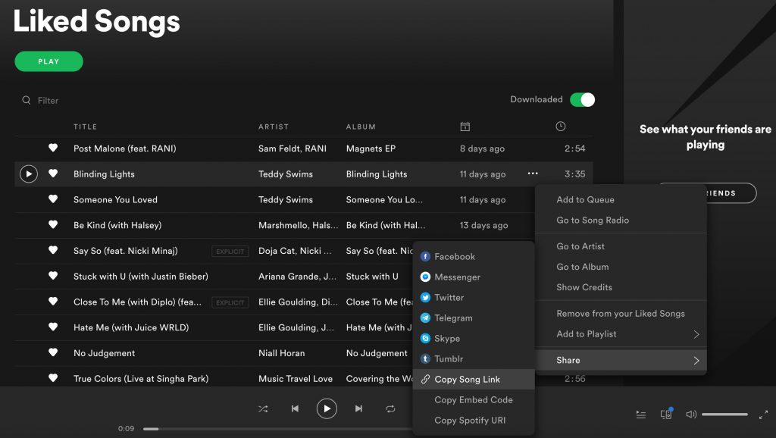The image size is (776, 438).
Task: Click the Liked Songs heading
Action: (x=96, y=22)
